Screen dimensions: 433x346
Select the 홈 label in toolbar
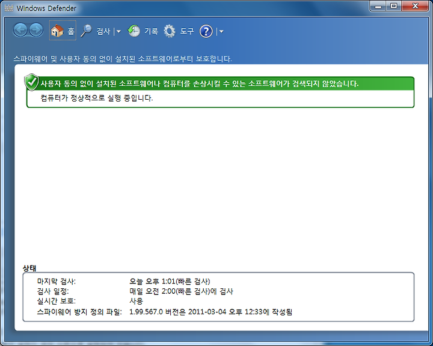pos(71,31)
